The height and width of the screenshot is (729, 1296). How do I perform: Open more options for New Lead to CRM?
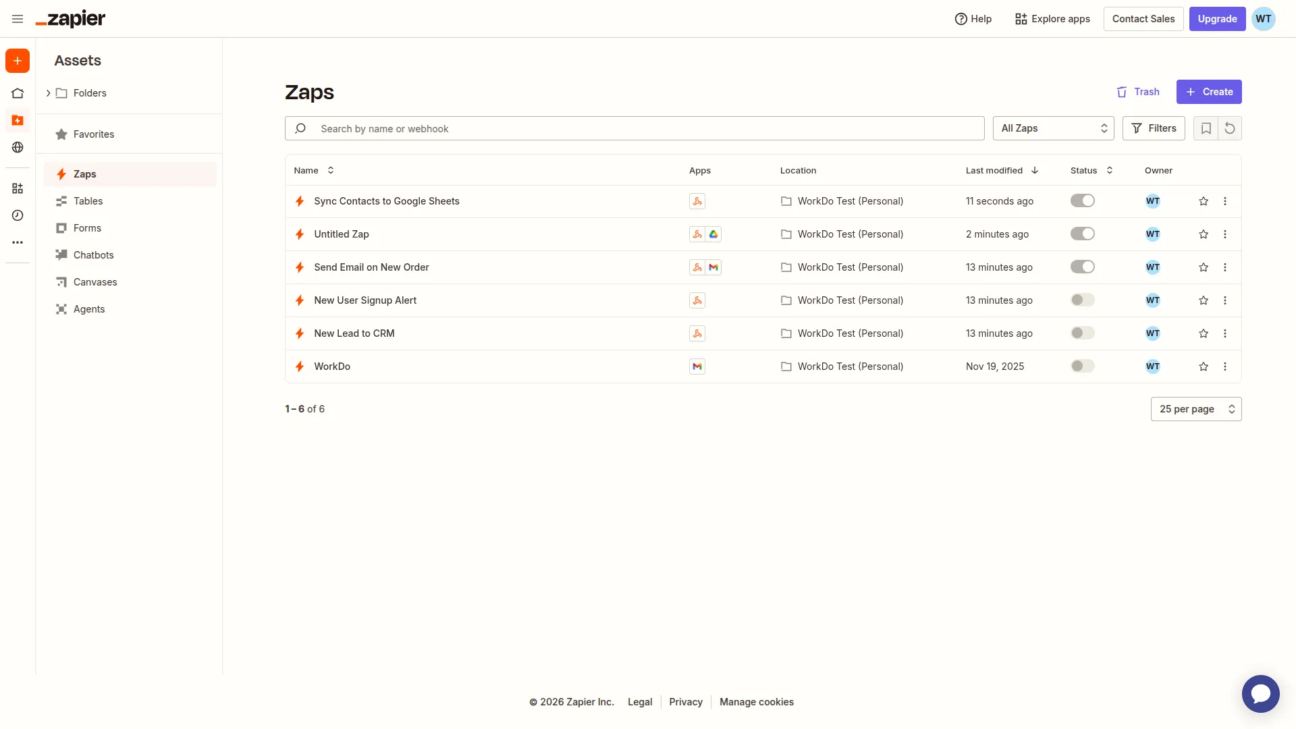pyautogui.click(x=1225, y=333)
